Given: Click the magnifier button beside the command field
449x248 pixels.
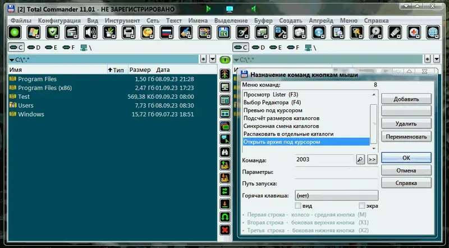Looking at the screenshot, I should point(360,159).
